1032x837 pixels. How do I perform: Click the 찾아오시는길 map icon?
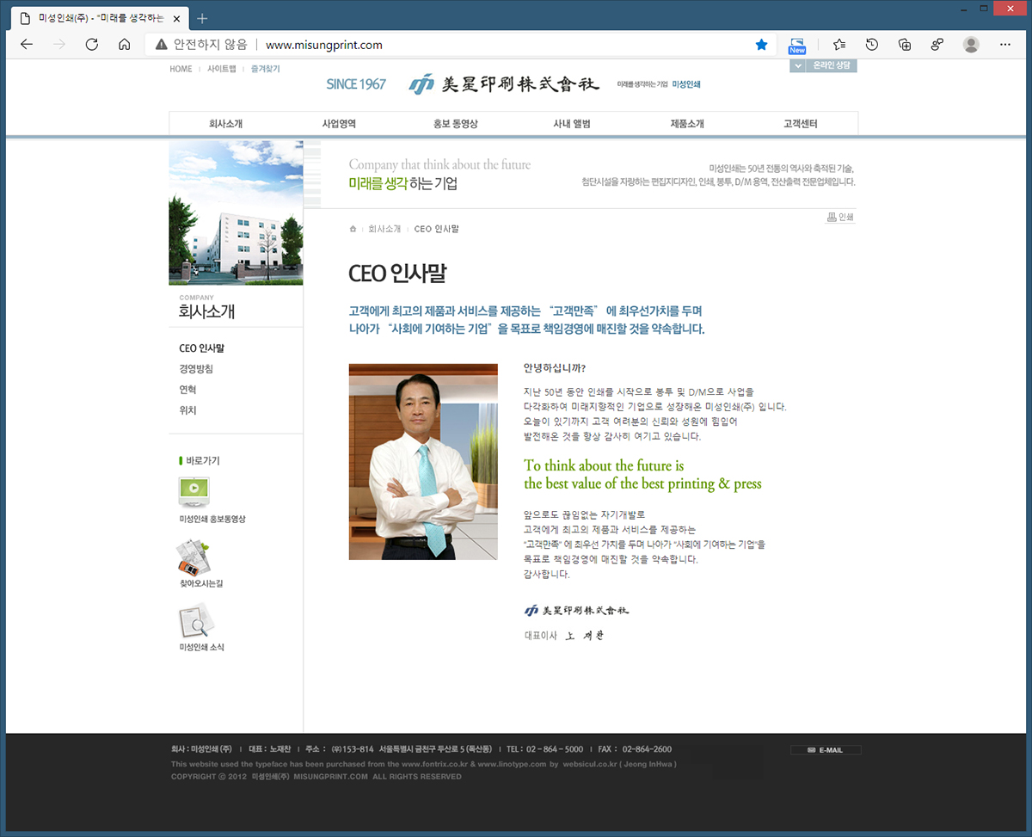click(x=194, y=557)
